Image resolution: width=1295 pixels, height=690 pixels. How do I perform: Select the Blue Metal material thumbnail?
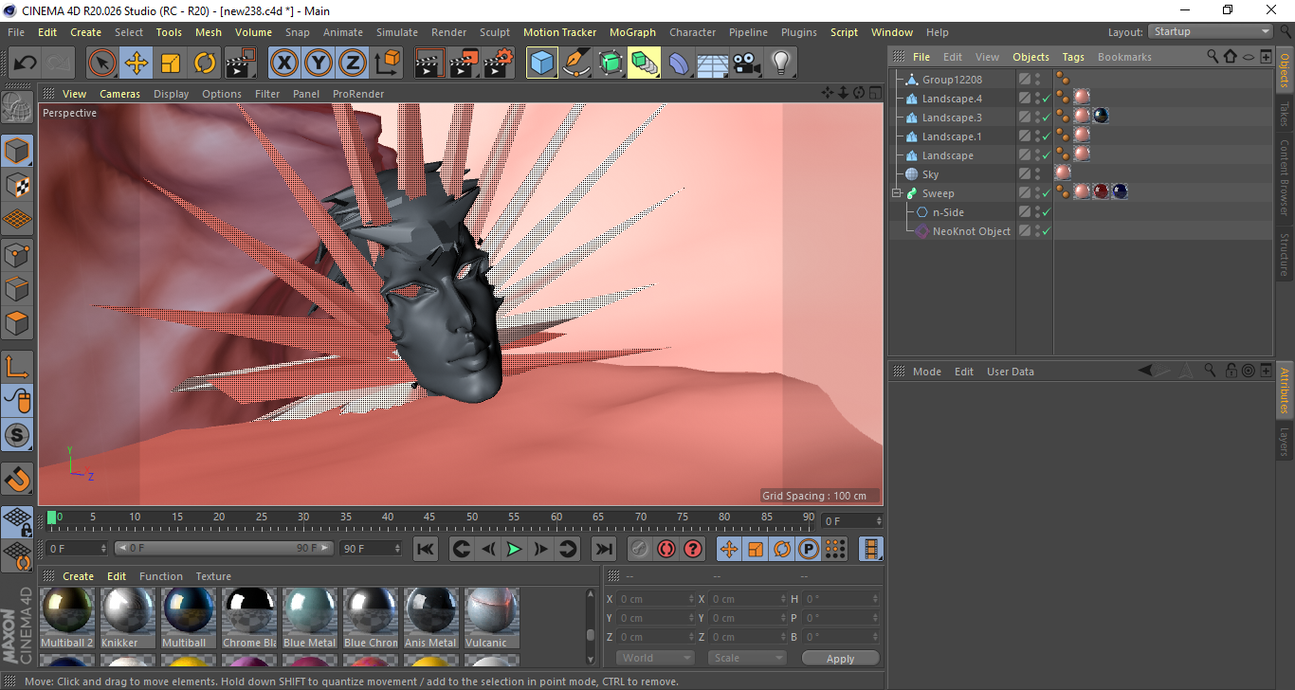[310, 618]
